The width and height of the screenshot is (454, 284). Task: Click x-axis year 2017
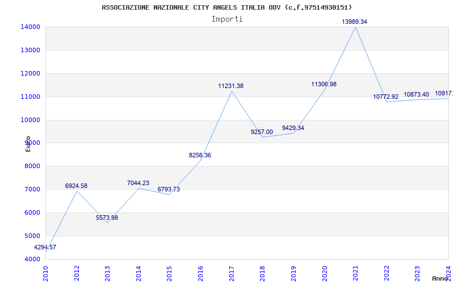click(x=232, y=274)
